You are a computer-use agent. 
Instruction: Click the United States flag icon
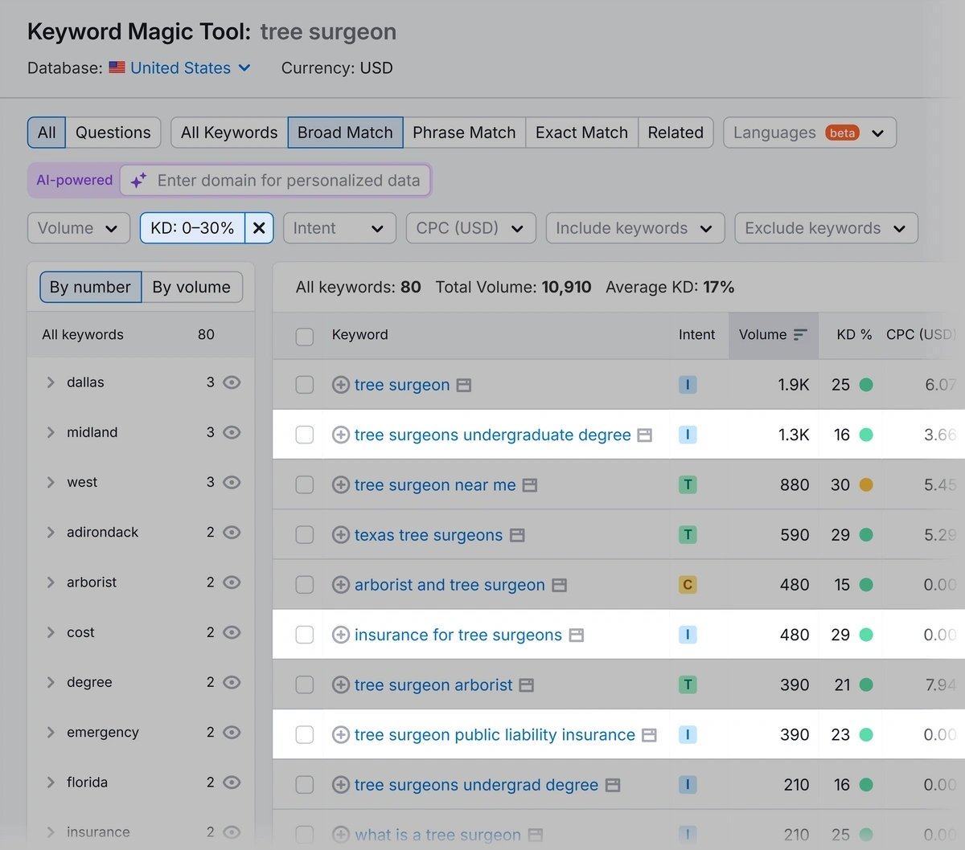coord(117,67)
